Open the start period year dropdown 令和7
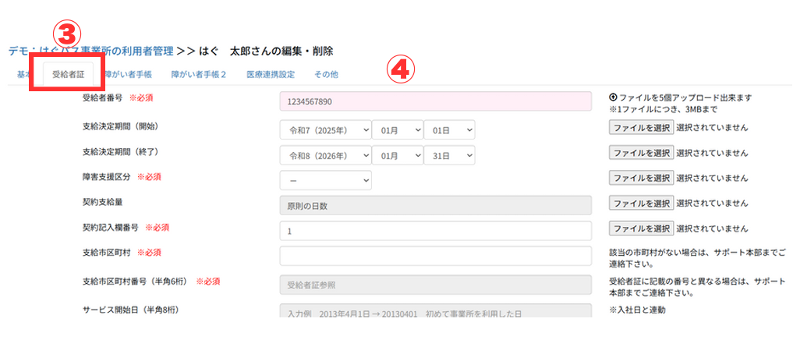Screen dimensions: 793x354 point(324,129)
